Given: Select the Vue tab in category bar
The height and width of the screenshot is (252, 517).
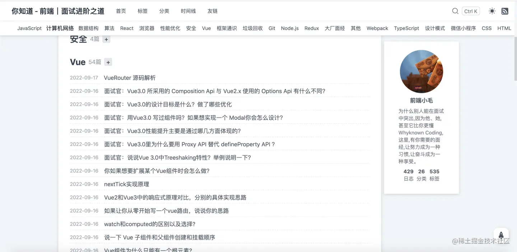Looking at the screenshot, I should (206, 28).
